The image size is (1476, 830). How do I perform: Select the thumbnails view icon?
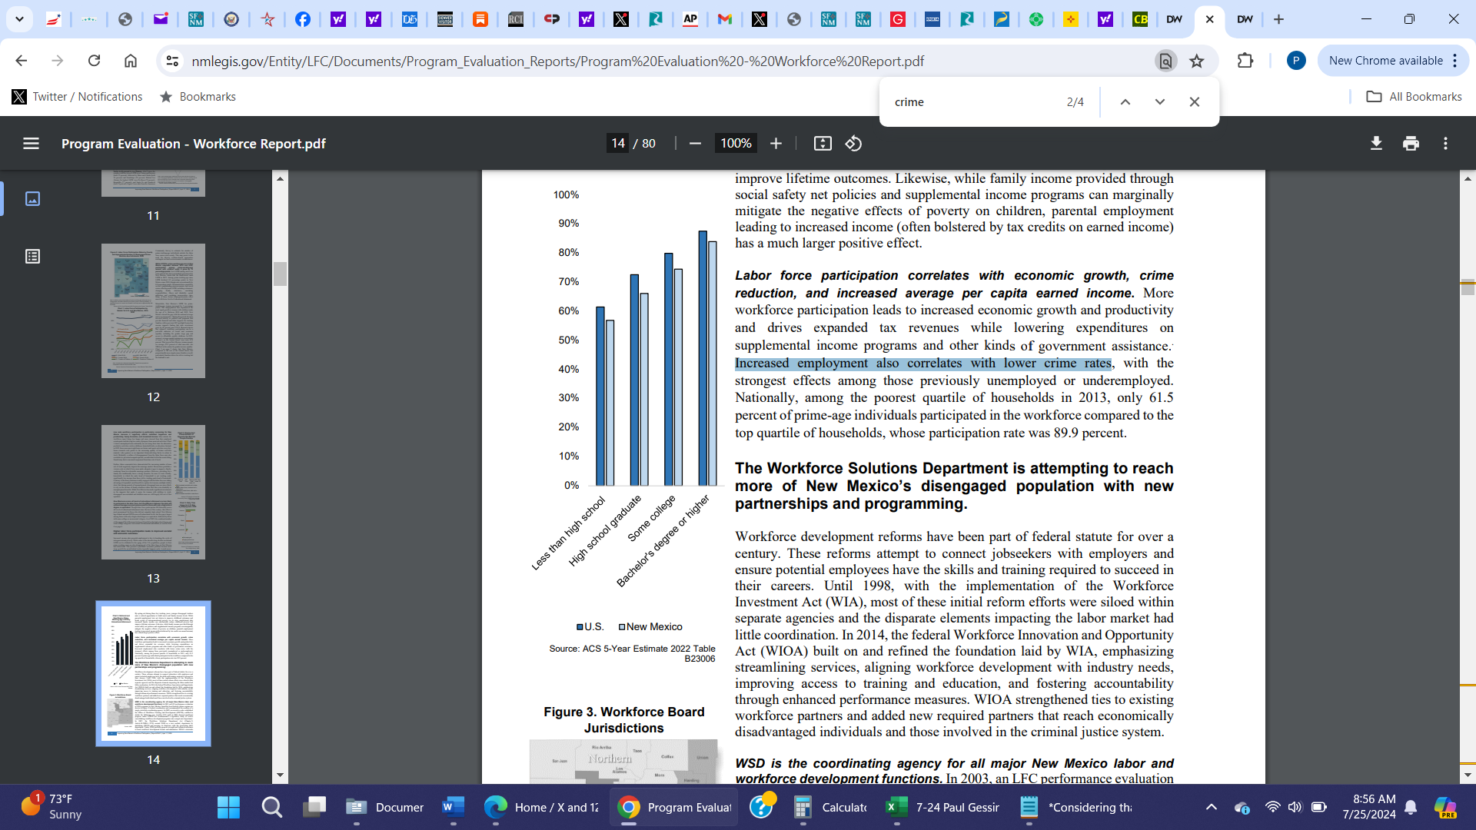(32, 199)
